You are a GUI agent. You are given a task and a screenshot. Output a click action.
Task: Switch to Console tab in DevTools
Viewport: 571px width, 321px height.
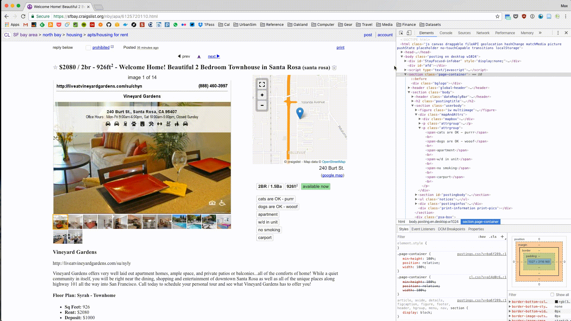coord(446,33)
